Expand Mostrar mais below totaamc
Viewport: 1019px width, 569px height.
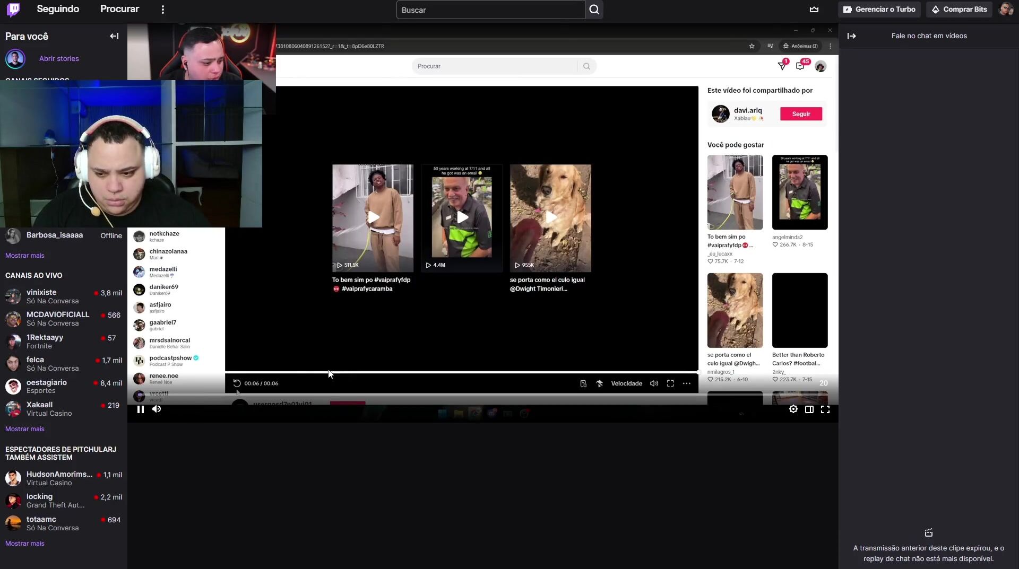[25, 544]
